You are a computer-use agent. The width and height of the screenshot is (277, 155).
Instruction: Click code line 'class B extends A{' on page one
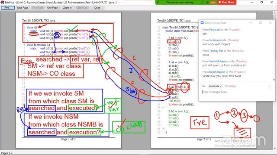(39, 45)
